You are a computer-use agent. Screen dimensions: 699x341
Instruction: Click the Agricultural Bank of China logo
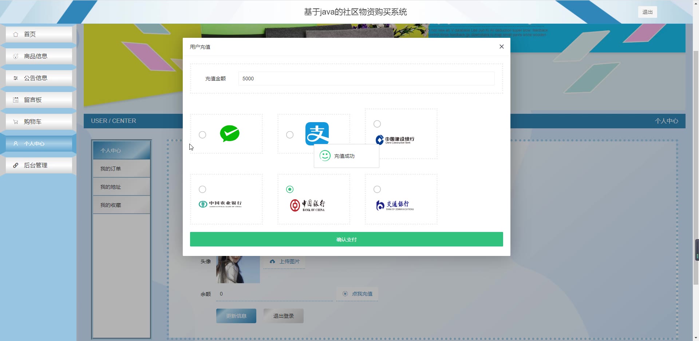(220, 204)
